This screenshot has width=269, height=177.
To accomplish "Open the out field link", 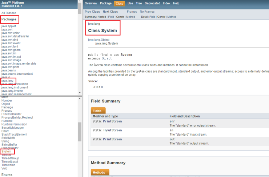I will [172, 139].
